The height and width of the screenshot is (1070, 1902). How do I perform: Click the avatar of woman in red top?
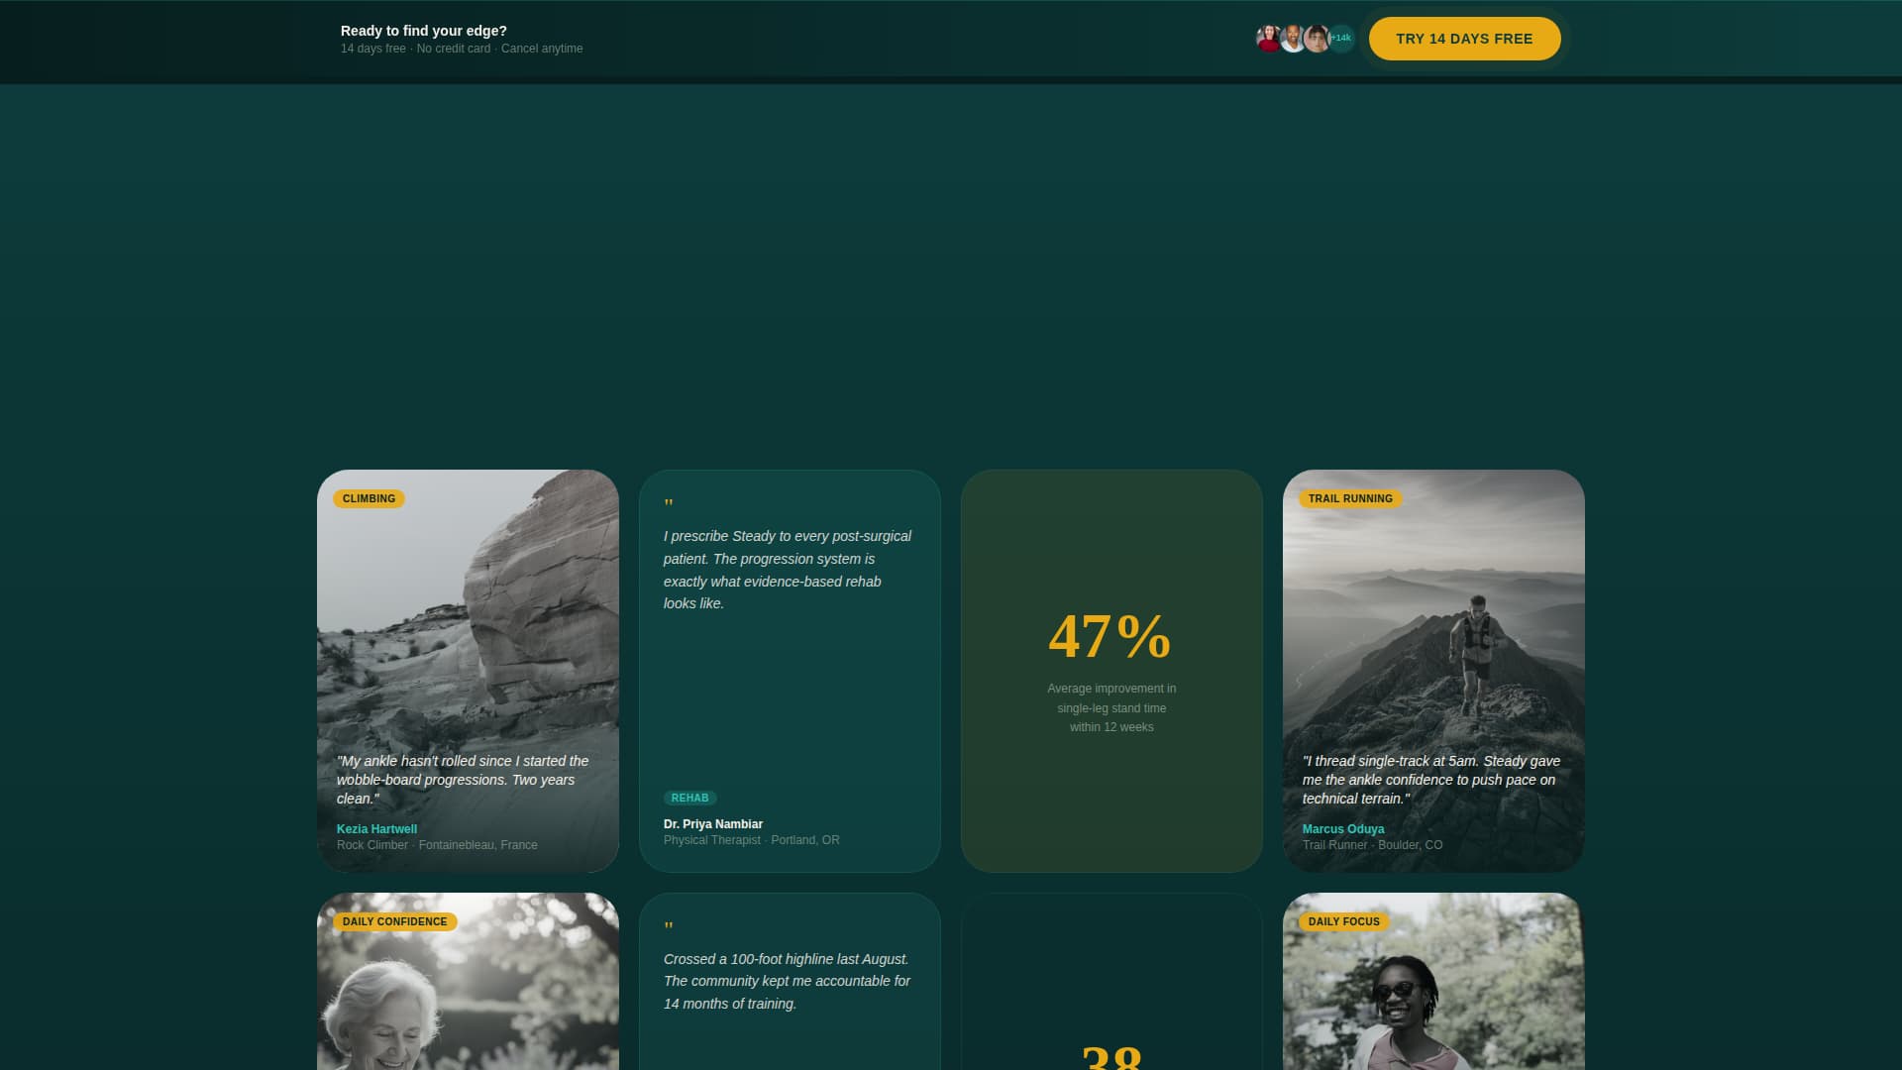(x=1268, y=39)
